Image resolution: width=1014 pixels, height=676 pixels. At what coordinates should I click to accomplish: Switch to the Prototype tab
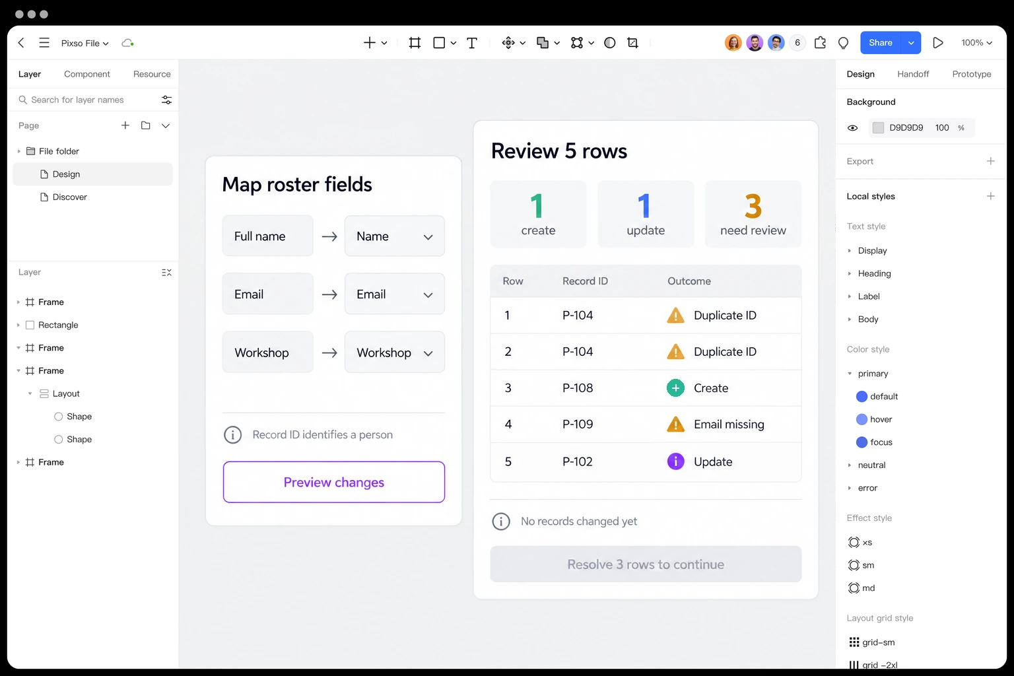coord(972,74)
